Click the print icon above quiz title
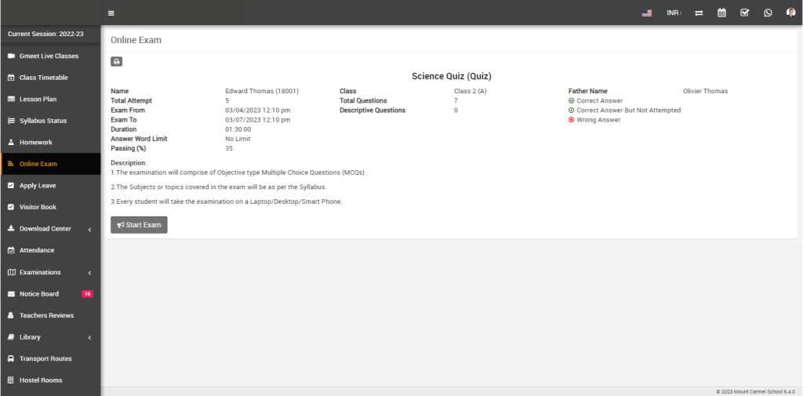803x396 pixels. (116, 61)
